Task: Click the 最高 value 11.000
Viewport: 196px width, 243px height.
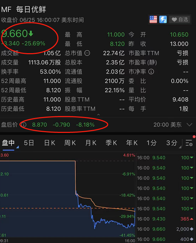Action: coord(116,35)
